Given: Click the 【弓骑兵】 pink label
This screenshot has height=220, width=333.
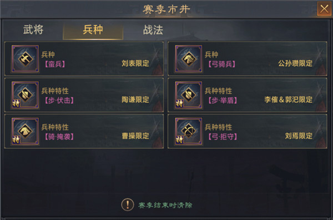Looking at the screenshot, I should [x=221, y=64].
